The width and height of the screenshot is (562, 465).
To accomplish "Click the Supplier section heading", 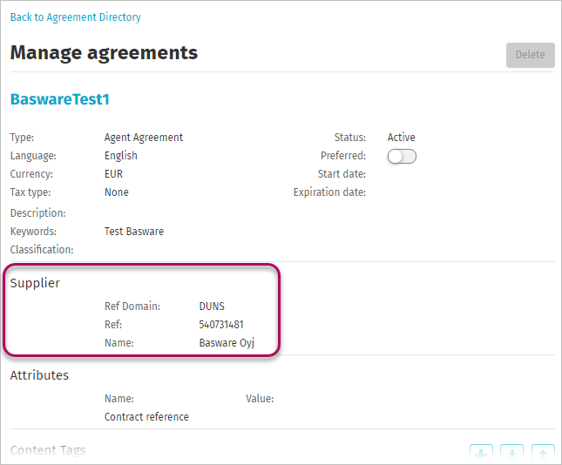I will pyautogui.click(x=35, y=283).
